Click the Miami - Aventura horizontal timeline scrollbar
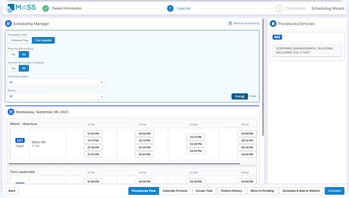Screen dimensions: 349x198 coord(124,164)
